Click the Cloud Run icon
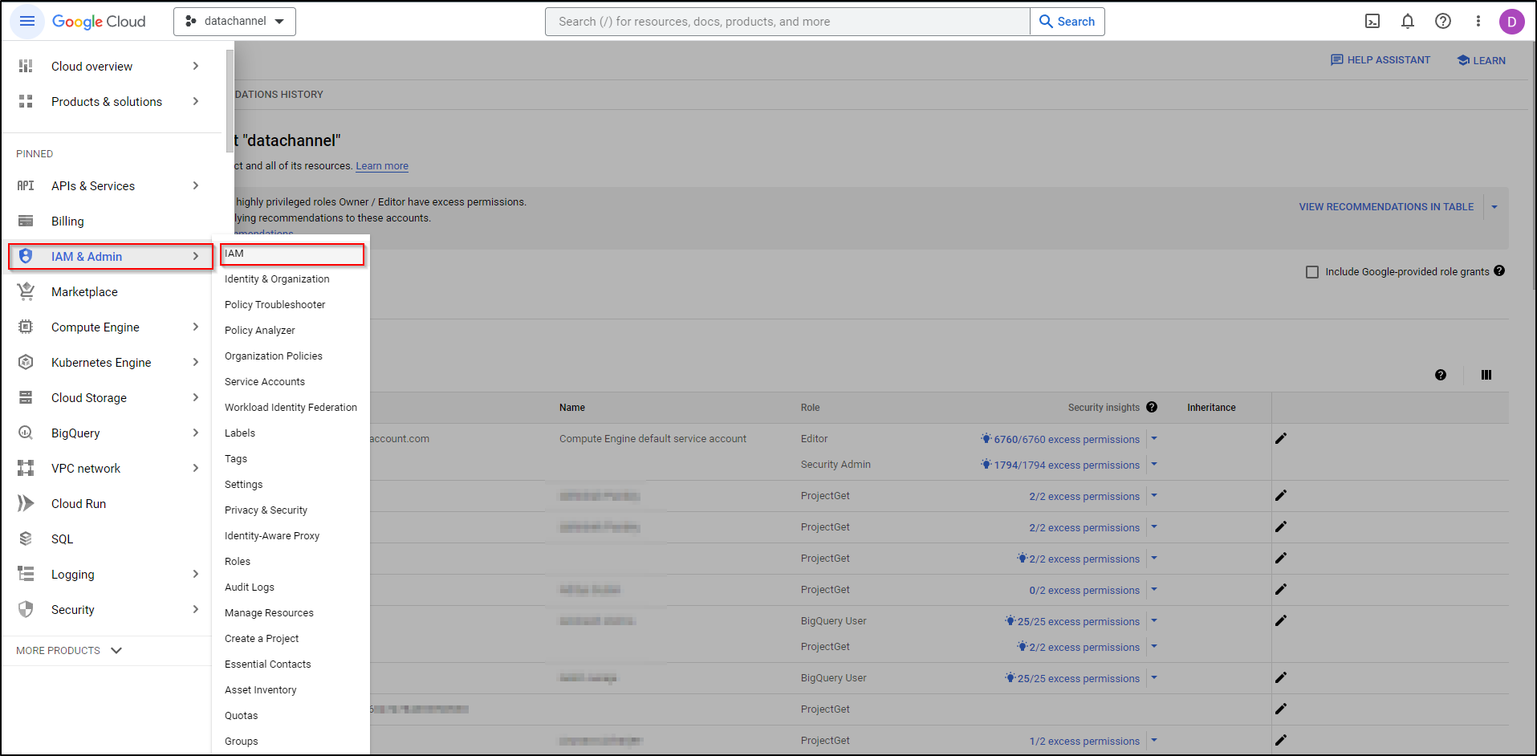 point(26,503)
